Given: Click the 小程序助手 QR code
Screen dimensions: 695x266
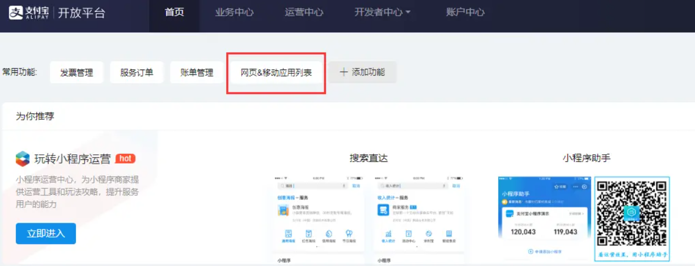Looking at the screenshot, I should [632, 213].
